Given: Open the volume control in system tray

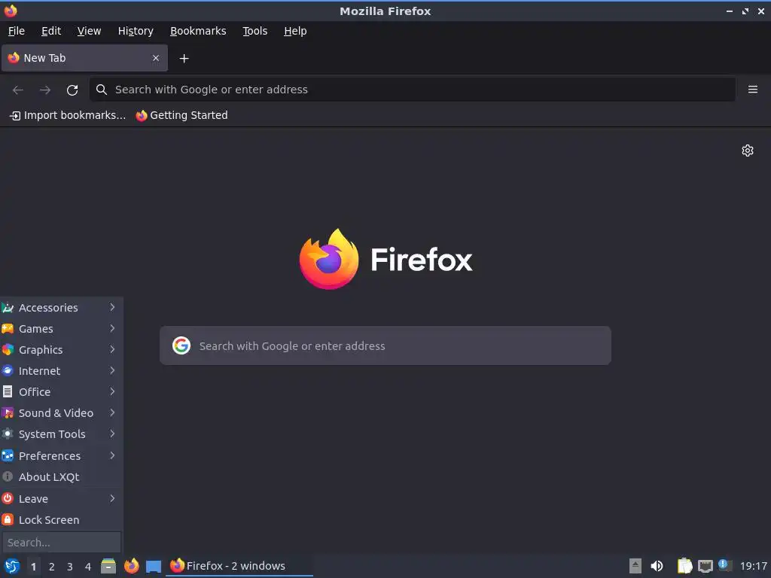Looking at the screenshot, I should click(657, 566).
